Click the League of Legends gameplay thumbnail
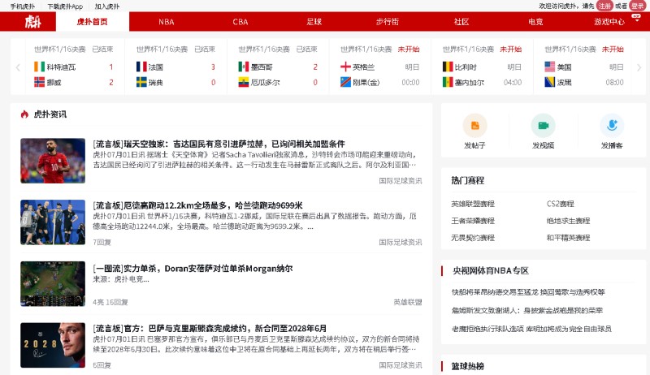650x375 pixels. (53, 283)
